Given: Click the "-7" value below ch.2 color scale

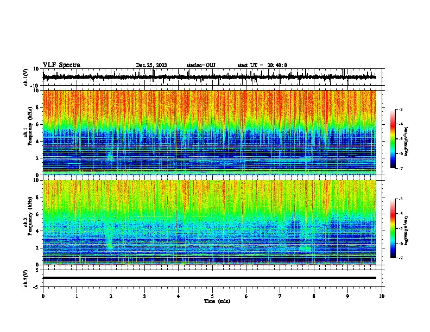Looking at the screenshot, I should click(x=401, y=258).
